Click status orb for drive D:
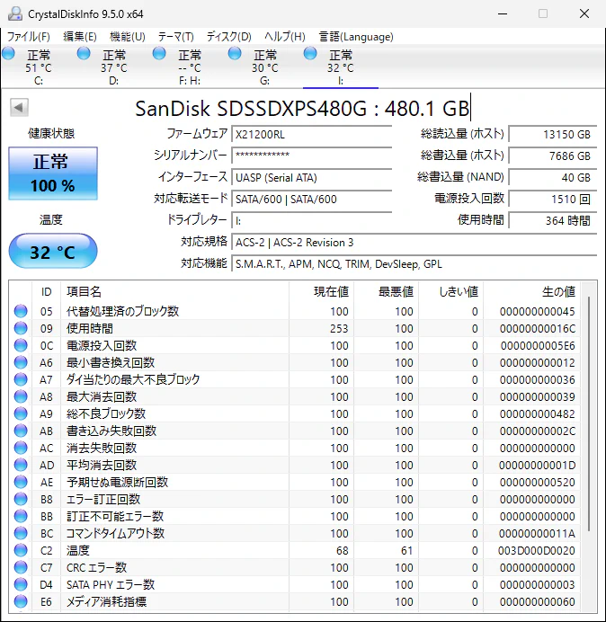 pyautogui.click(x=84, y=54)
